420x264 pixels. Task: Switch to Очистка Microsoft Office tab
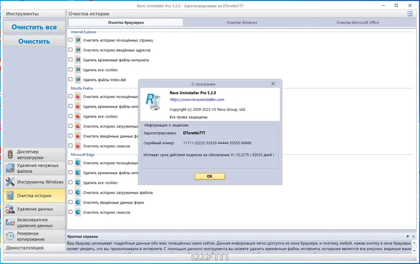[x=358, y=23]
